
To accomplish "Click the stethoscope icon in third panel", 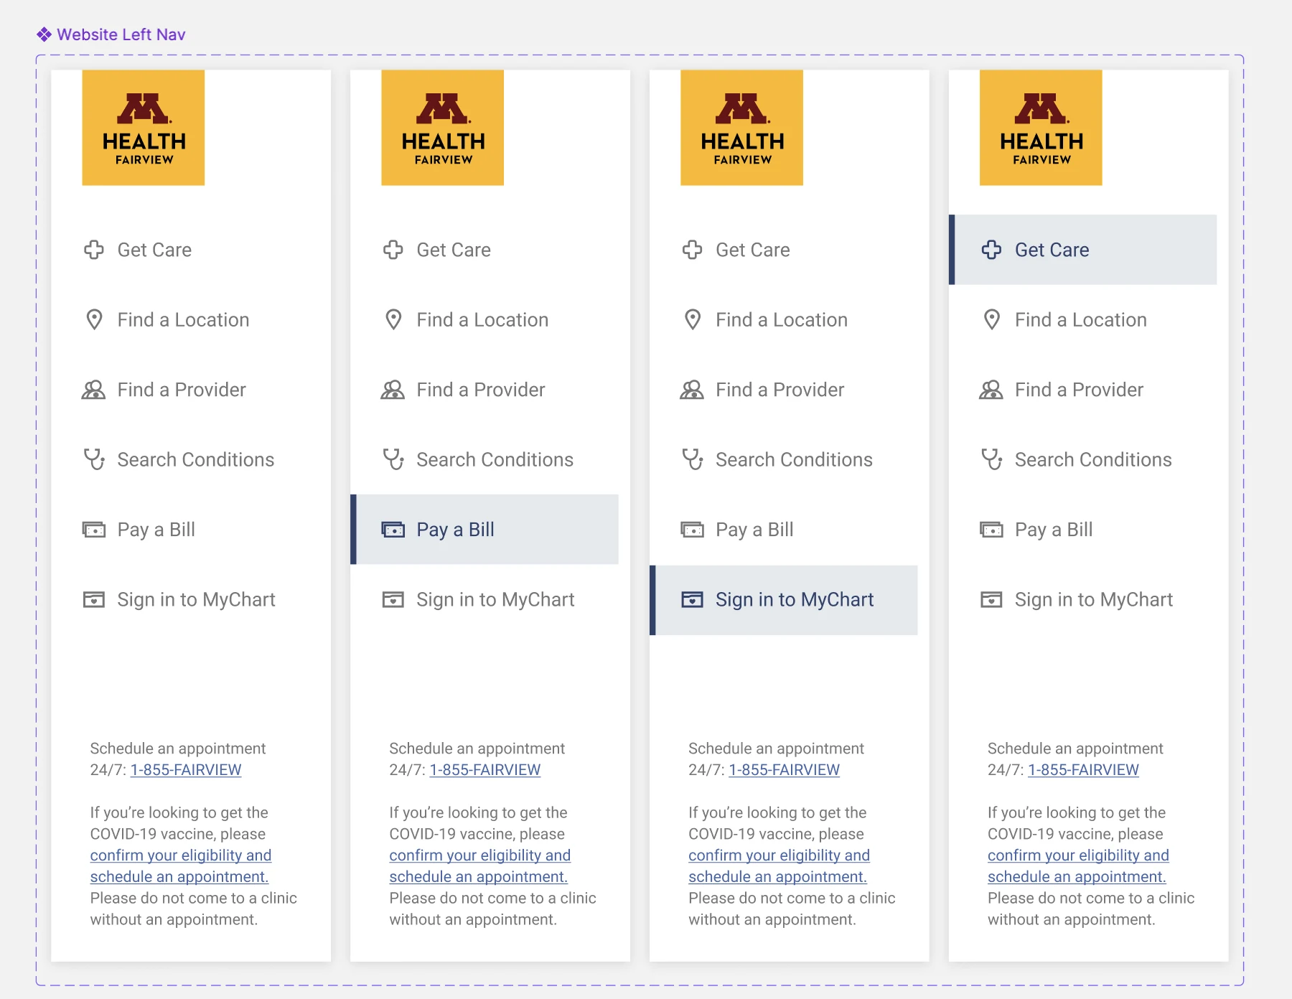I will coord(693,459).
